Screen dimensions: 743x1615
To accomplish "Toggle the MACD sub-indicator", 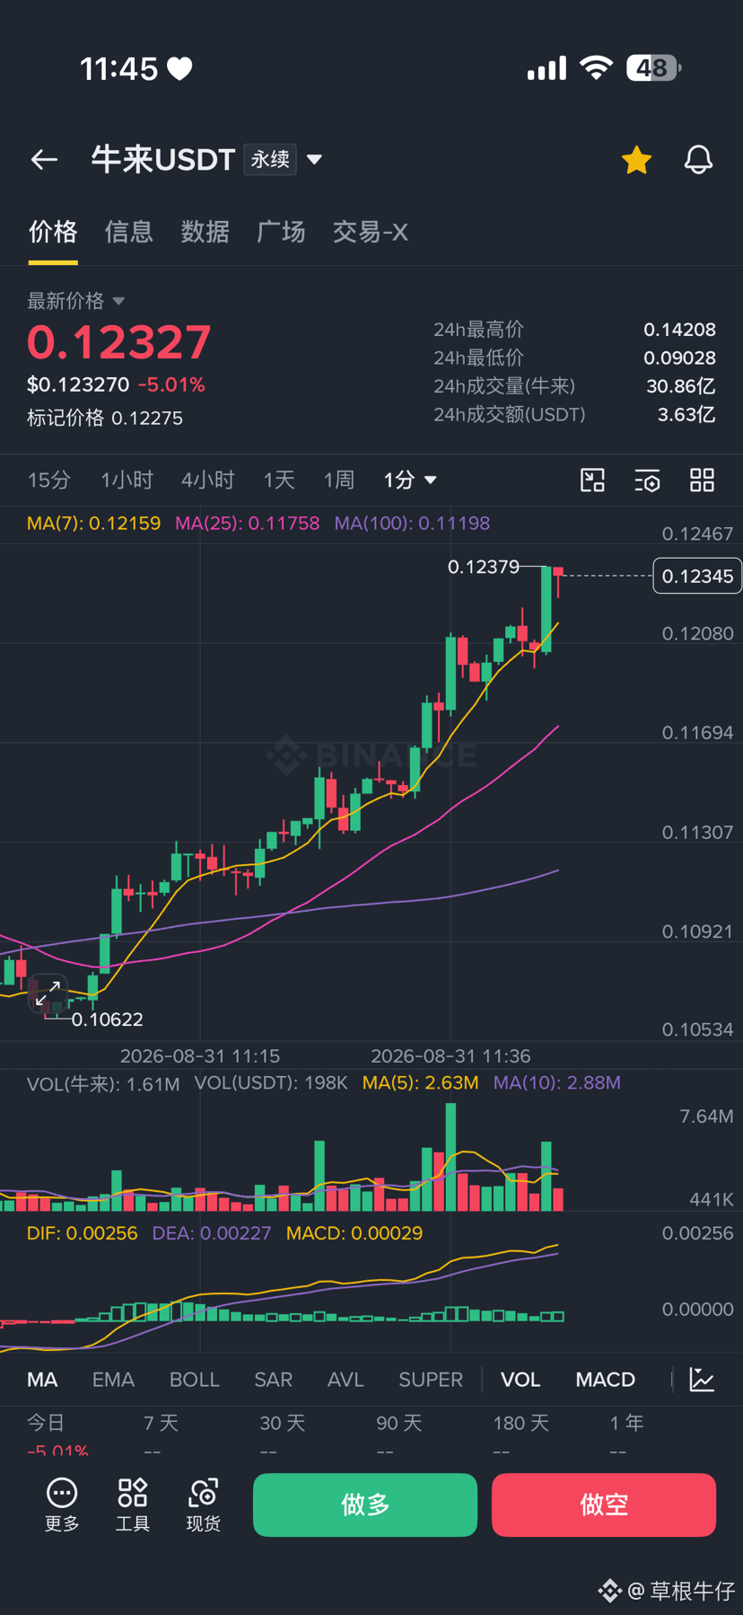I will (606, 1380).
